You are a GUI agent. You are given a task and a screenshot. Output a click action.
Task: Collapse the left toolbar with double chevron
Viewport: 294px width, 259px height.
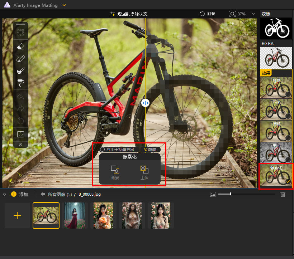tap(21, 144)
